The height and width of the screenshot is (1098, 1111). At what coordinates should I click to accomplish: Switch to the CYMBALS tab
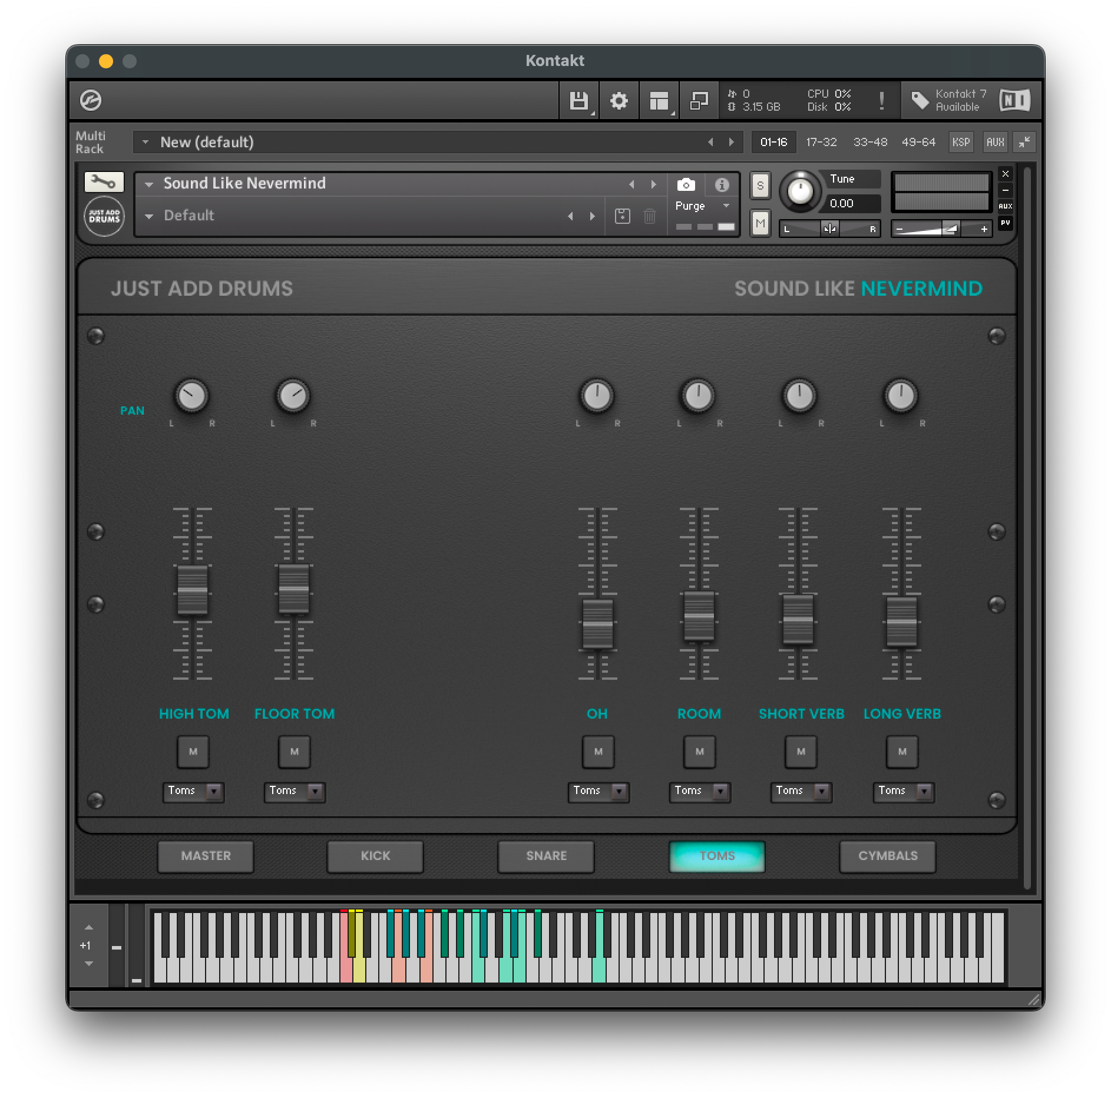tap(888, 856)
